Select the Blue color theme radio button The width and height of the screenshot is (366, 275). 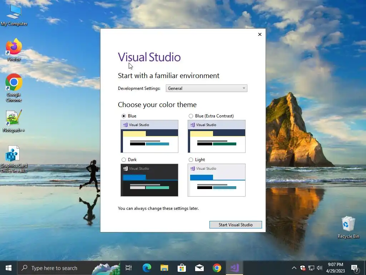(124, 116)
